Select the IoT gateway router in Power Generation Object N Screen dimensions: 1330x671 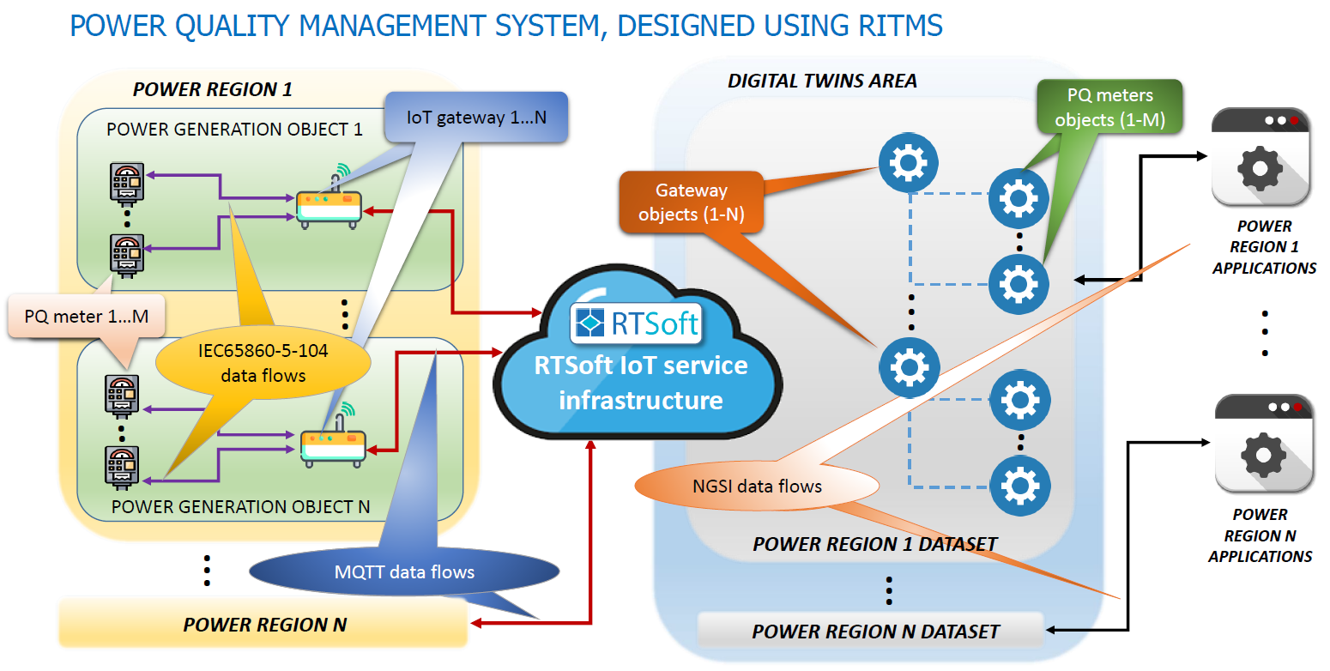pos(333,434)
